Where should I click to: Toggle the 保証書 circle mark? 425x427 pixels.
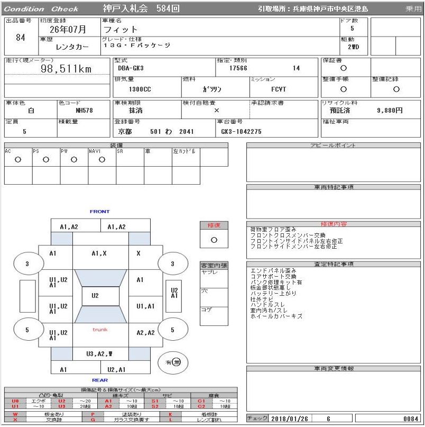[x=344, y=68]
